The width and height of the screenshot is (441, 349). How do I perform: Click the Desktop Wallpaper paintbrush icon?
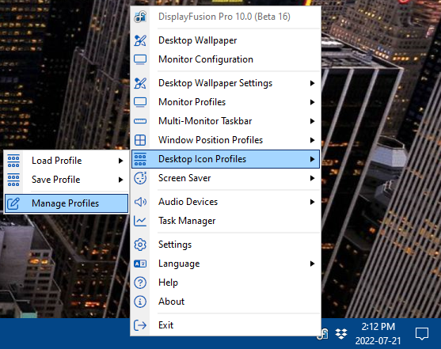click(140, 40)
